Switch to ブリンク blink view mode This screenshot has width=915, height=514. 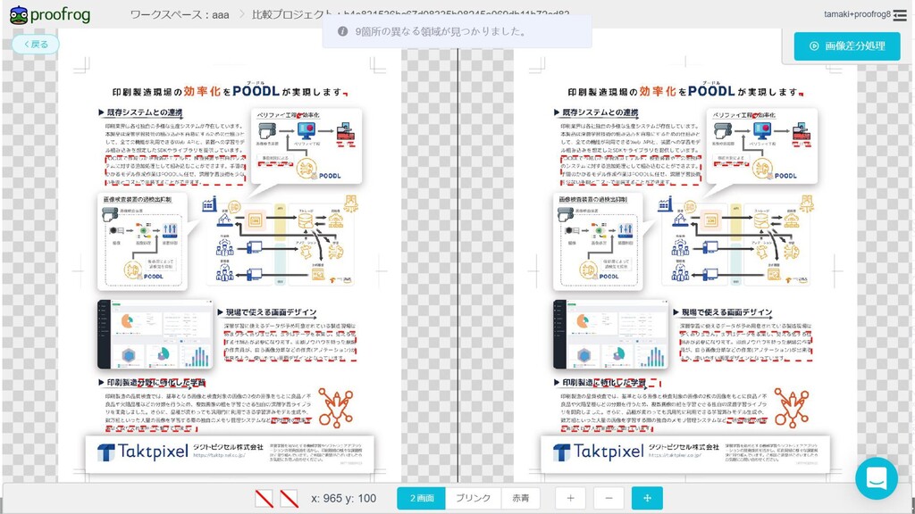pos(474,498)
